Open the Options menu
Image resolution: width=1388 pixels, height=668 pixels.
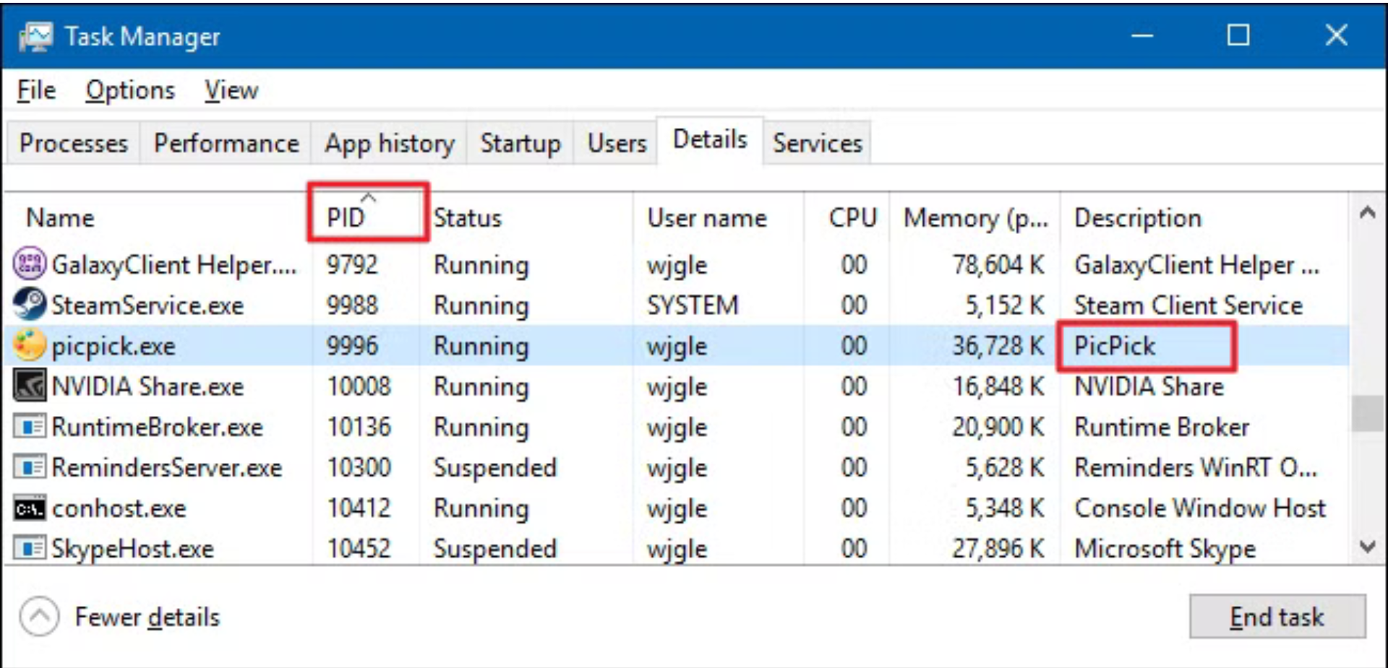(130, 90)
